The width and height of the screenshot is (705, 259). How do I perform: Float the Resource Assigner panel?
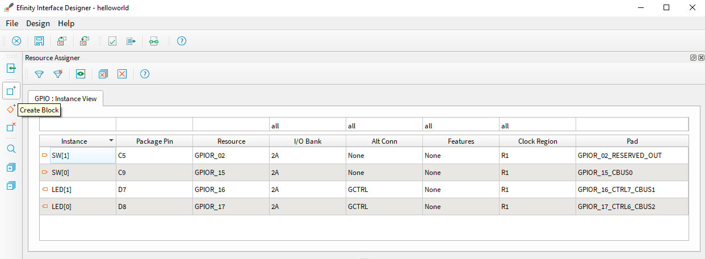694,57
